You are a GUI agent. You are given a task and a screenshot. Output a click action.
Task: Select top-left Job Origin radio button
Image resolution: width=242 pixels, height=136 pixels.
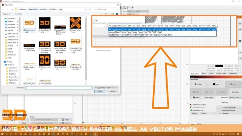coord(230,100)
